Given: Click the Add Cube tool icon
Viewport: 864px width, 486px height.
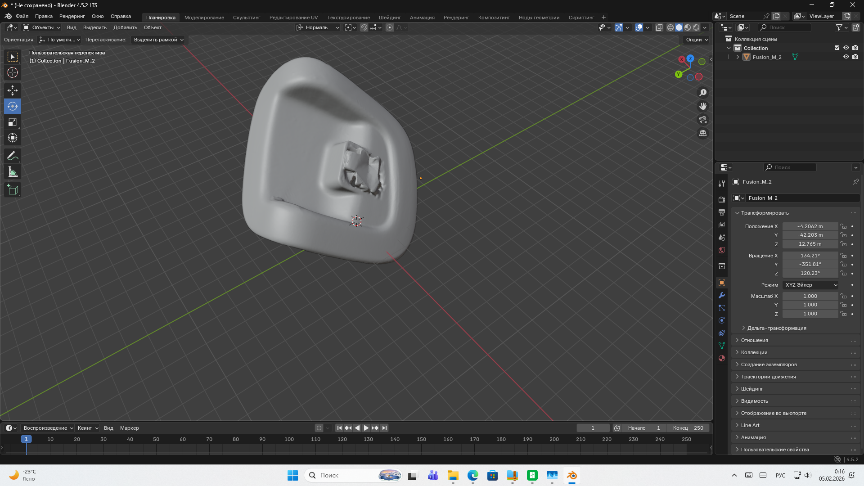Looking at the screenshot, I should click(13, 190).
